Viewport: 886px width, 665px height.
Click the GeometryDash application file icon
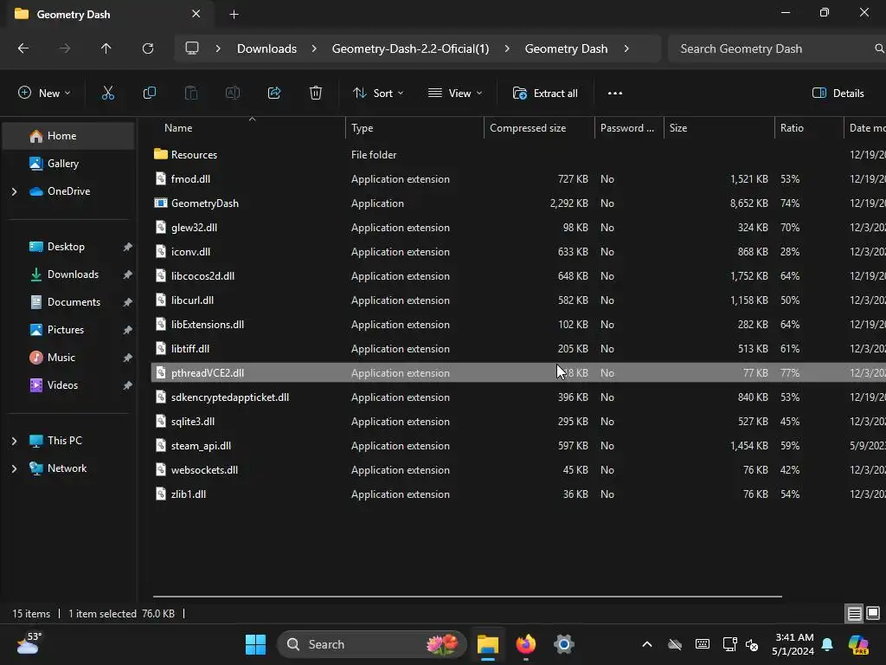pyautogui.click(x=160, y=203)
